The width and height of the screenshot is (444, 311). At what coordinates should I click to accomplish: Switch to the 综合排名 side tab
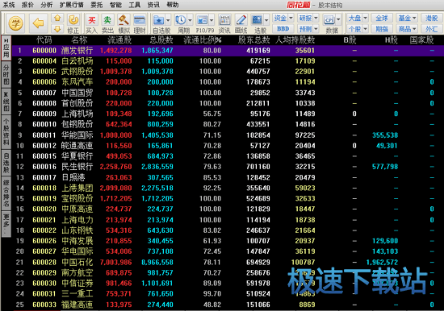click(6, 193)
